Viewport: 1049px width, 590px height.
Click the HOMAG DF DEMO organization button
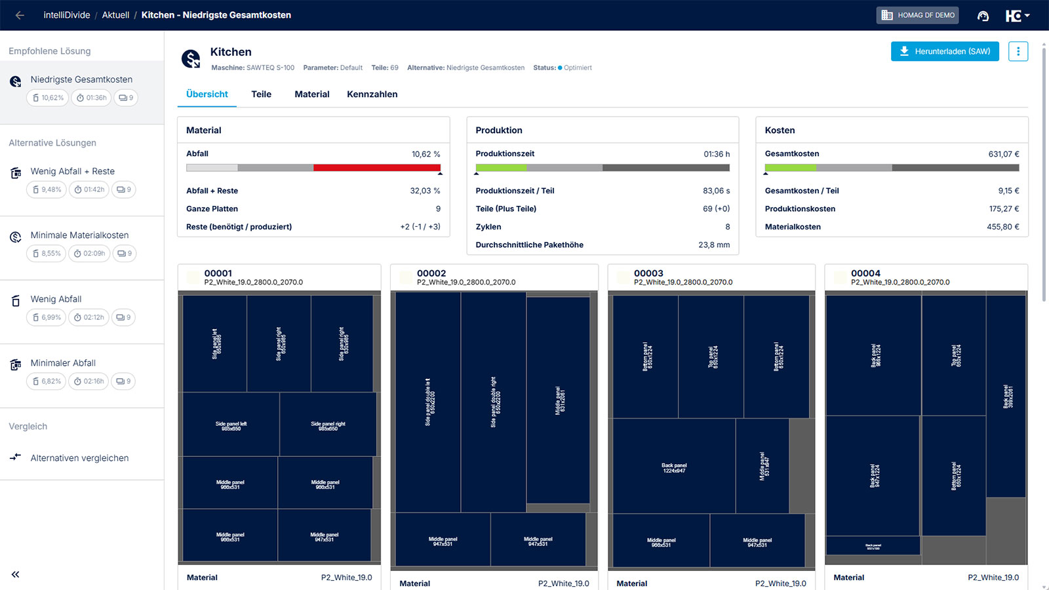[x=917, y=15]
